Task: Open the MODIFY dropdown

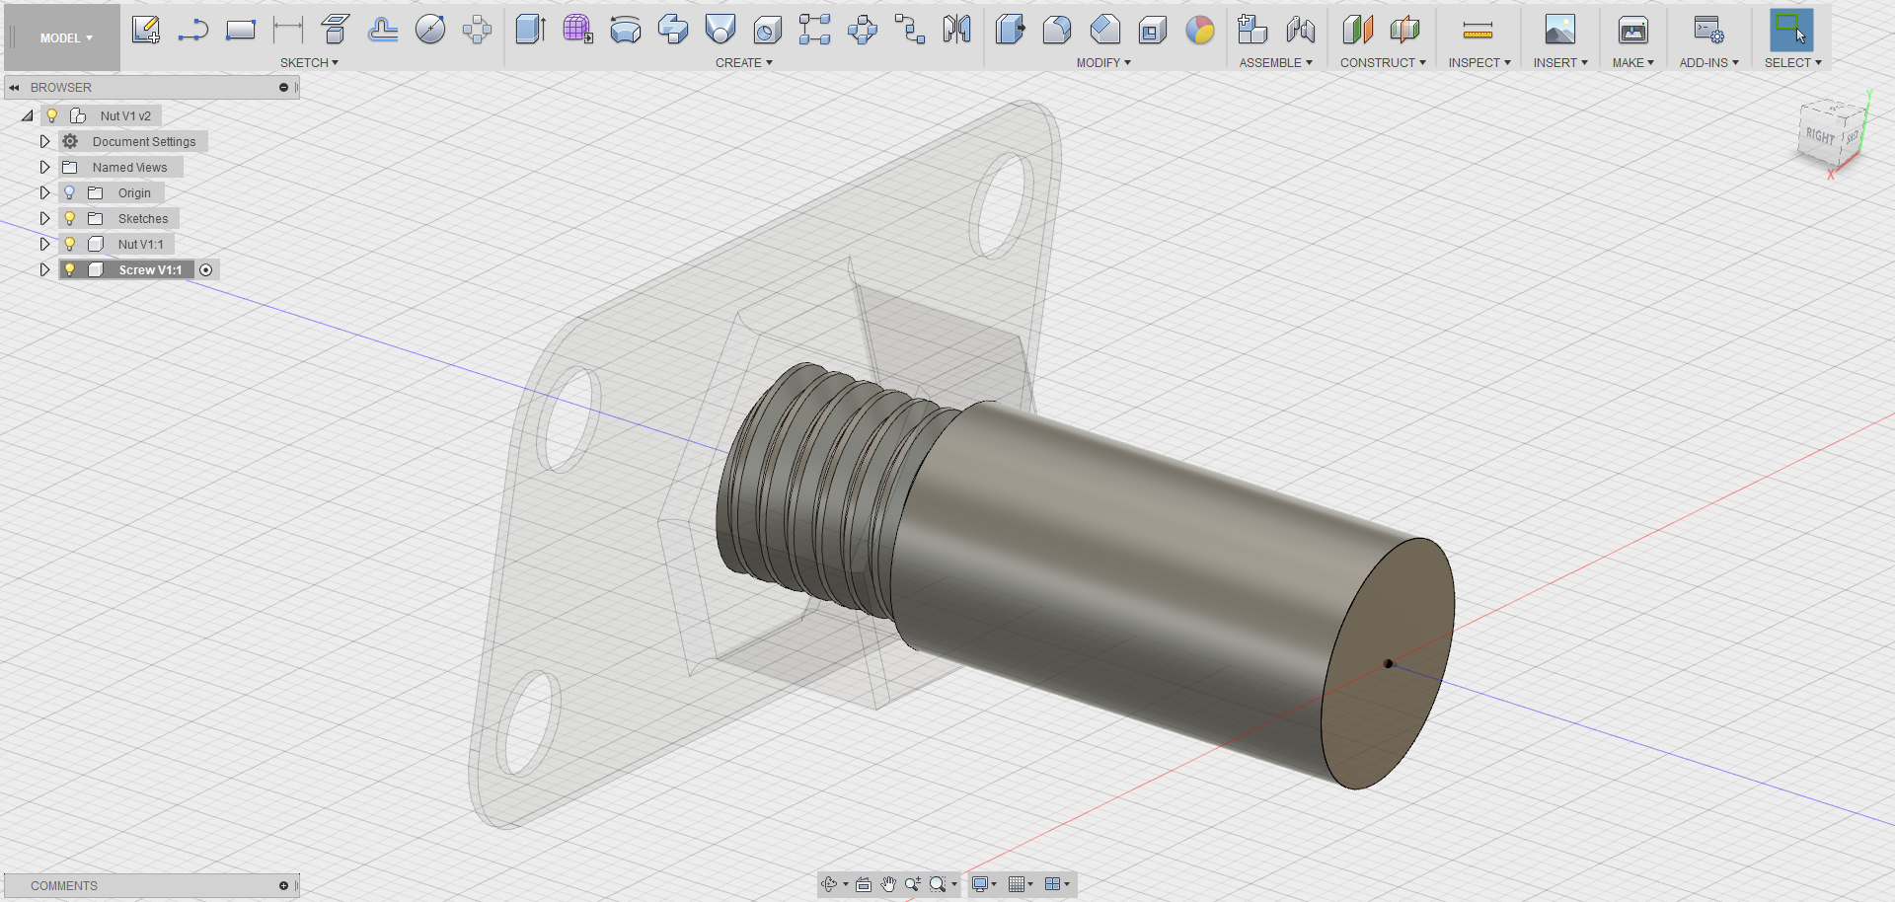Action: 1102,62
